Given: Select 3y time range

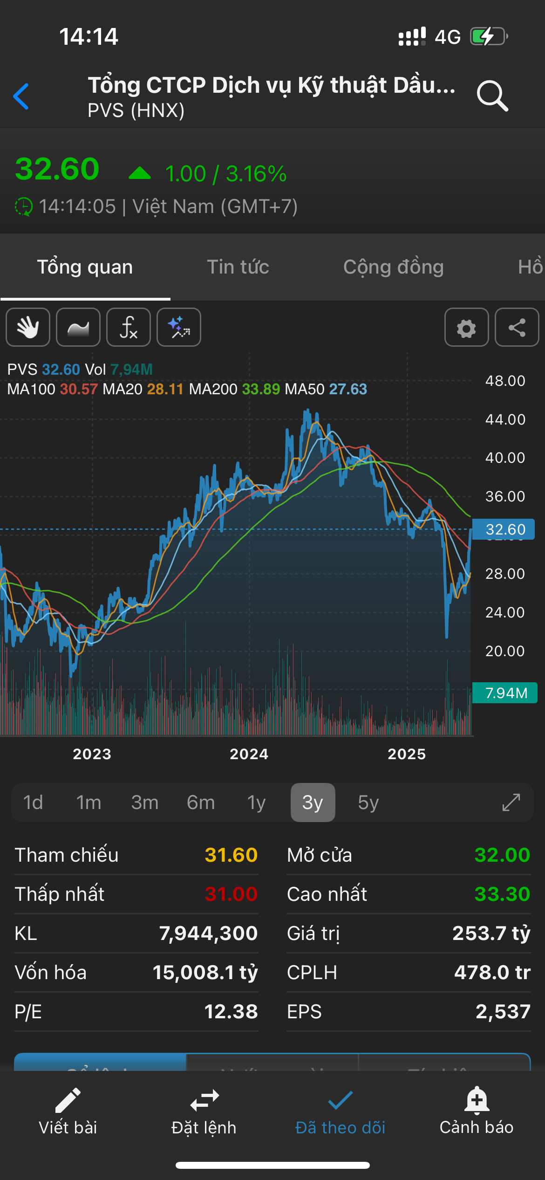Looking at the screenshot, I should [x=313, y=803].
